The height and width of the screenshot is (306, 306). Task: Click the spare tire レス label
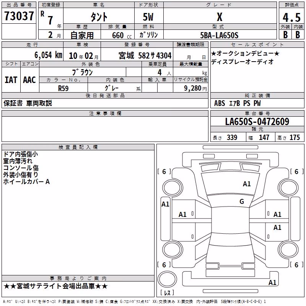(x=167, y=293)
